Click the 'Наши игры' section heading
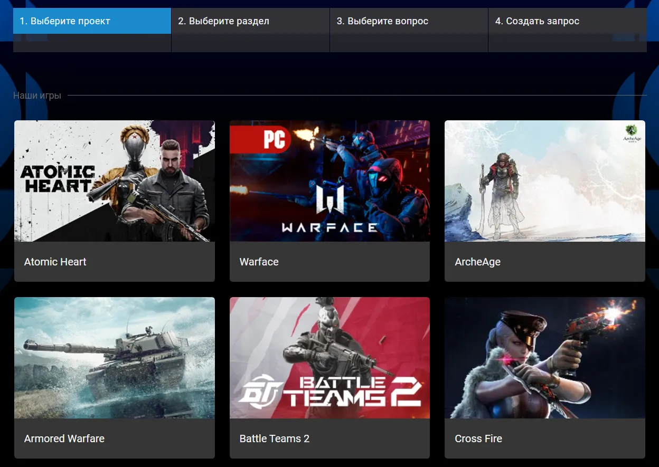 [x=37, y=96]
